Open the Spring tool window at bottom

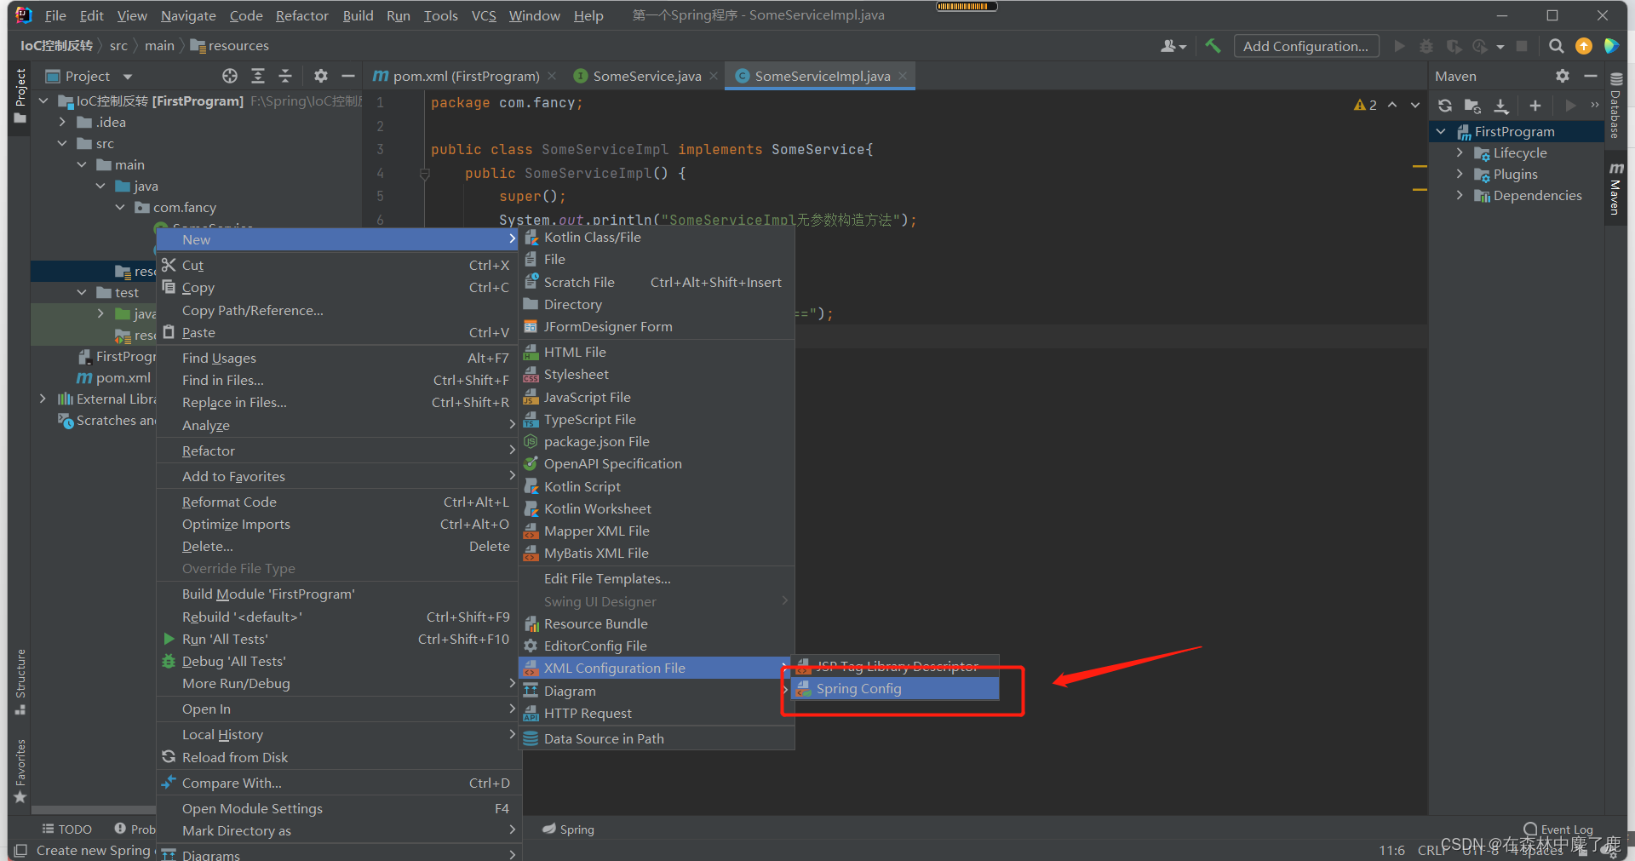(569, 829)
